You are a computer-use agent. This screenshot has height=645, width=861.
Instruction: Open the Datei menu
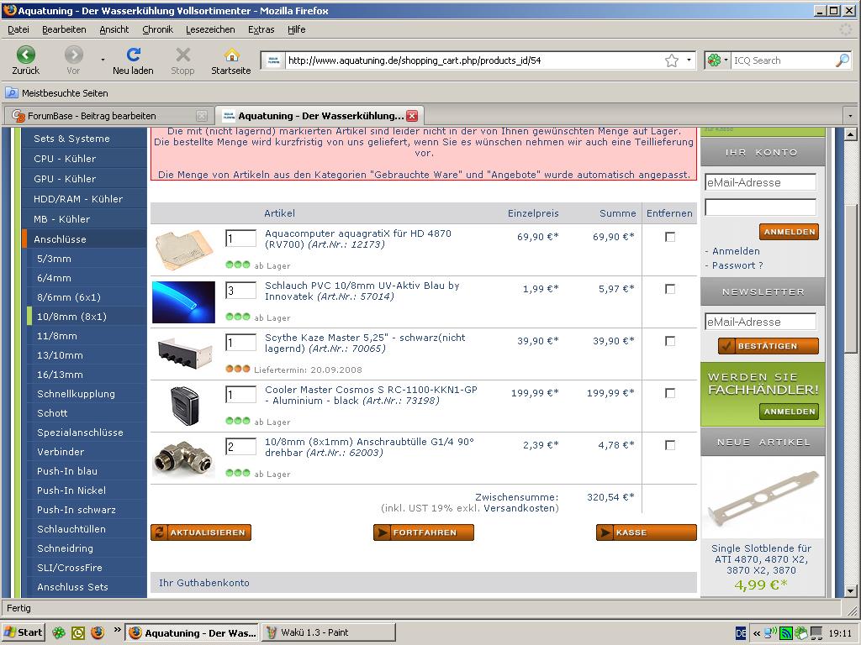click(18, 29)
